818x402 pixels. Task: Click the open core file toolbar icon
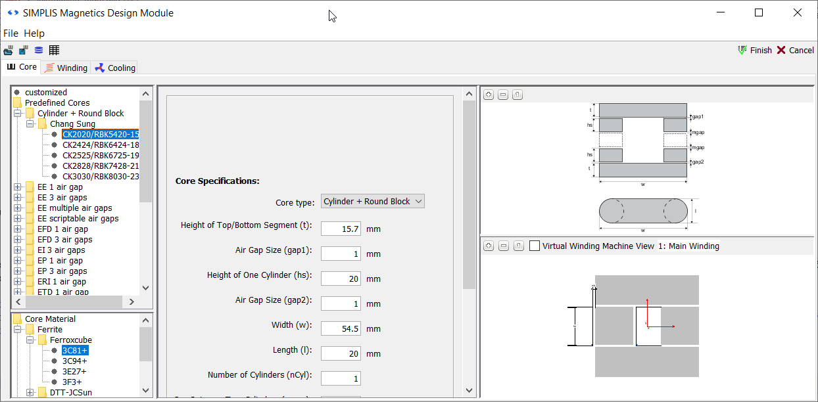[x=9, y=51]
